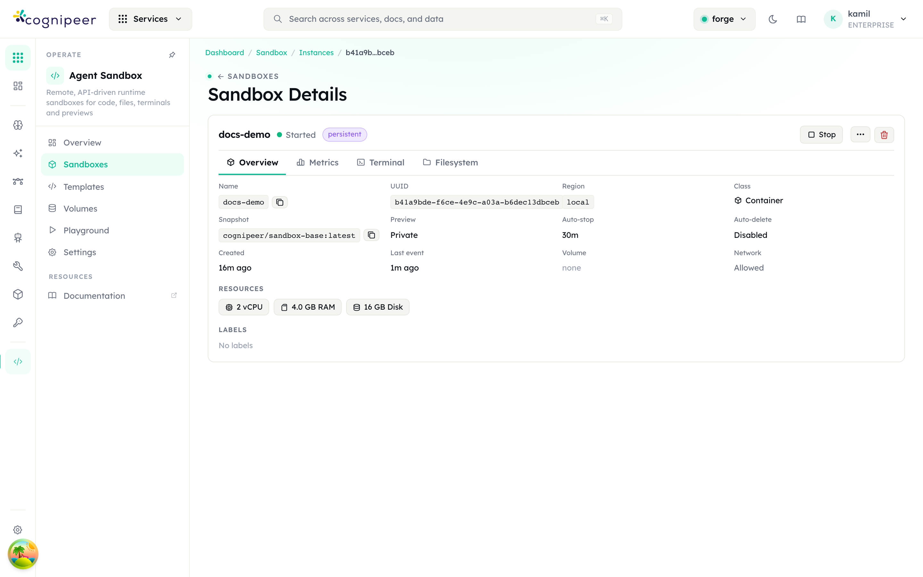The height and width of the screenshot is (577, 923).
Task: Copy the docs-demo sandbox name
Action: [x=279, y=202]
